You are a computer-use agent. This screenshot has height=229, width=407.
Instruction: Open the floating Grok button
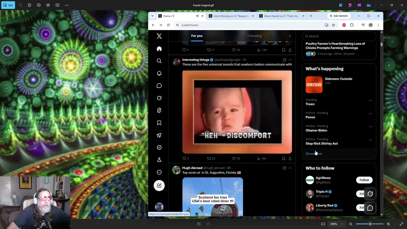click(x=370, y=194)
